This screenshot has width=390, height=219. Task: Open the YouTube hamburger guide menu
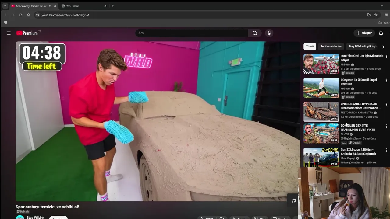pyautogui.click(x=9, y=33)
